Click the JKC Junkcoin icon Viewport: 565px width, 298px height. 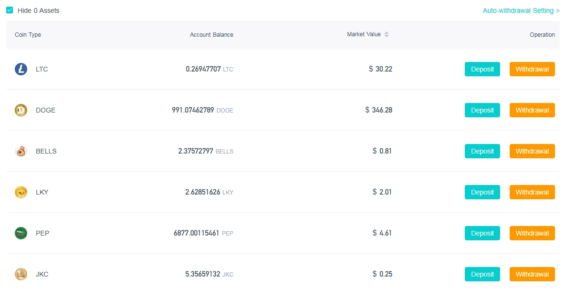pyautogui.click(x=21, y=274)
